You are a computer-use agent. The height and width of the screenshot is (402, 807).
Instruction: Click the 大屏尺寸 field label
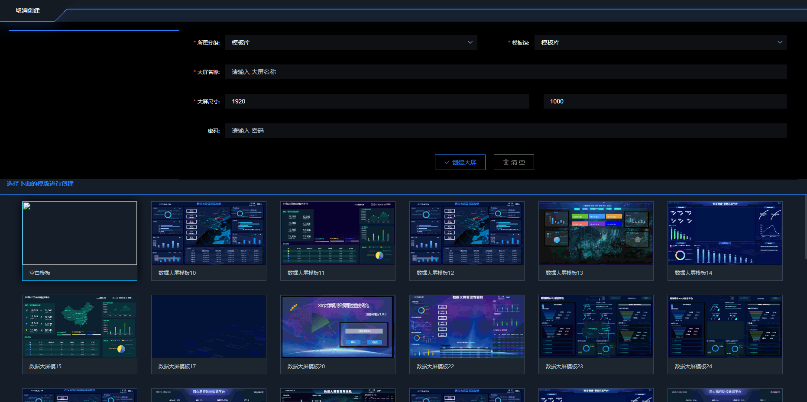coord(208,101)
